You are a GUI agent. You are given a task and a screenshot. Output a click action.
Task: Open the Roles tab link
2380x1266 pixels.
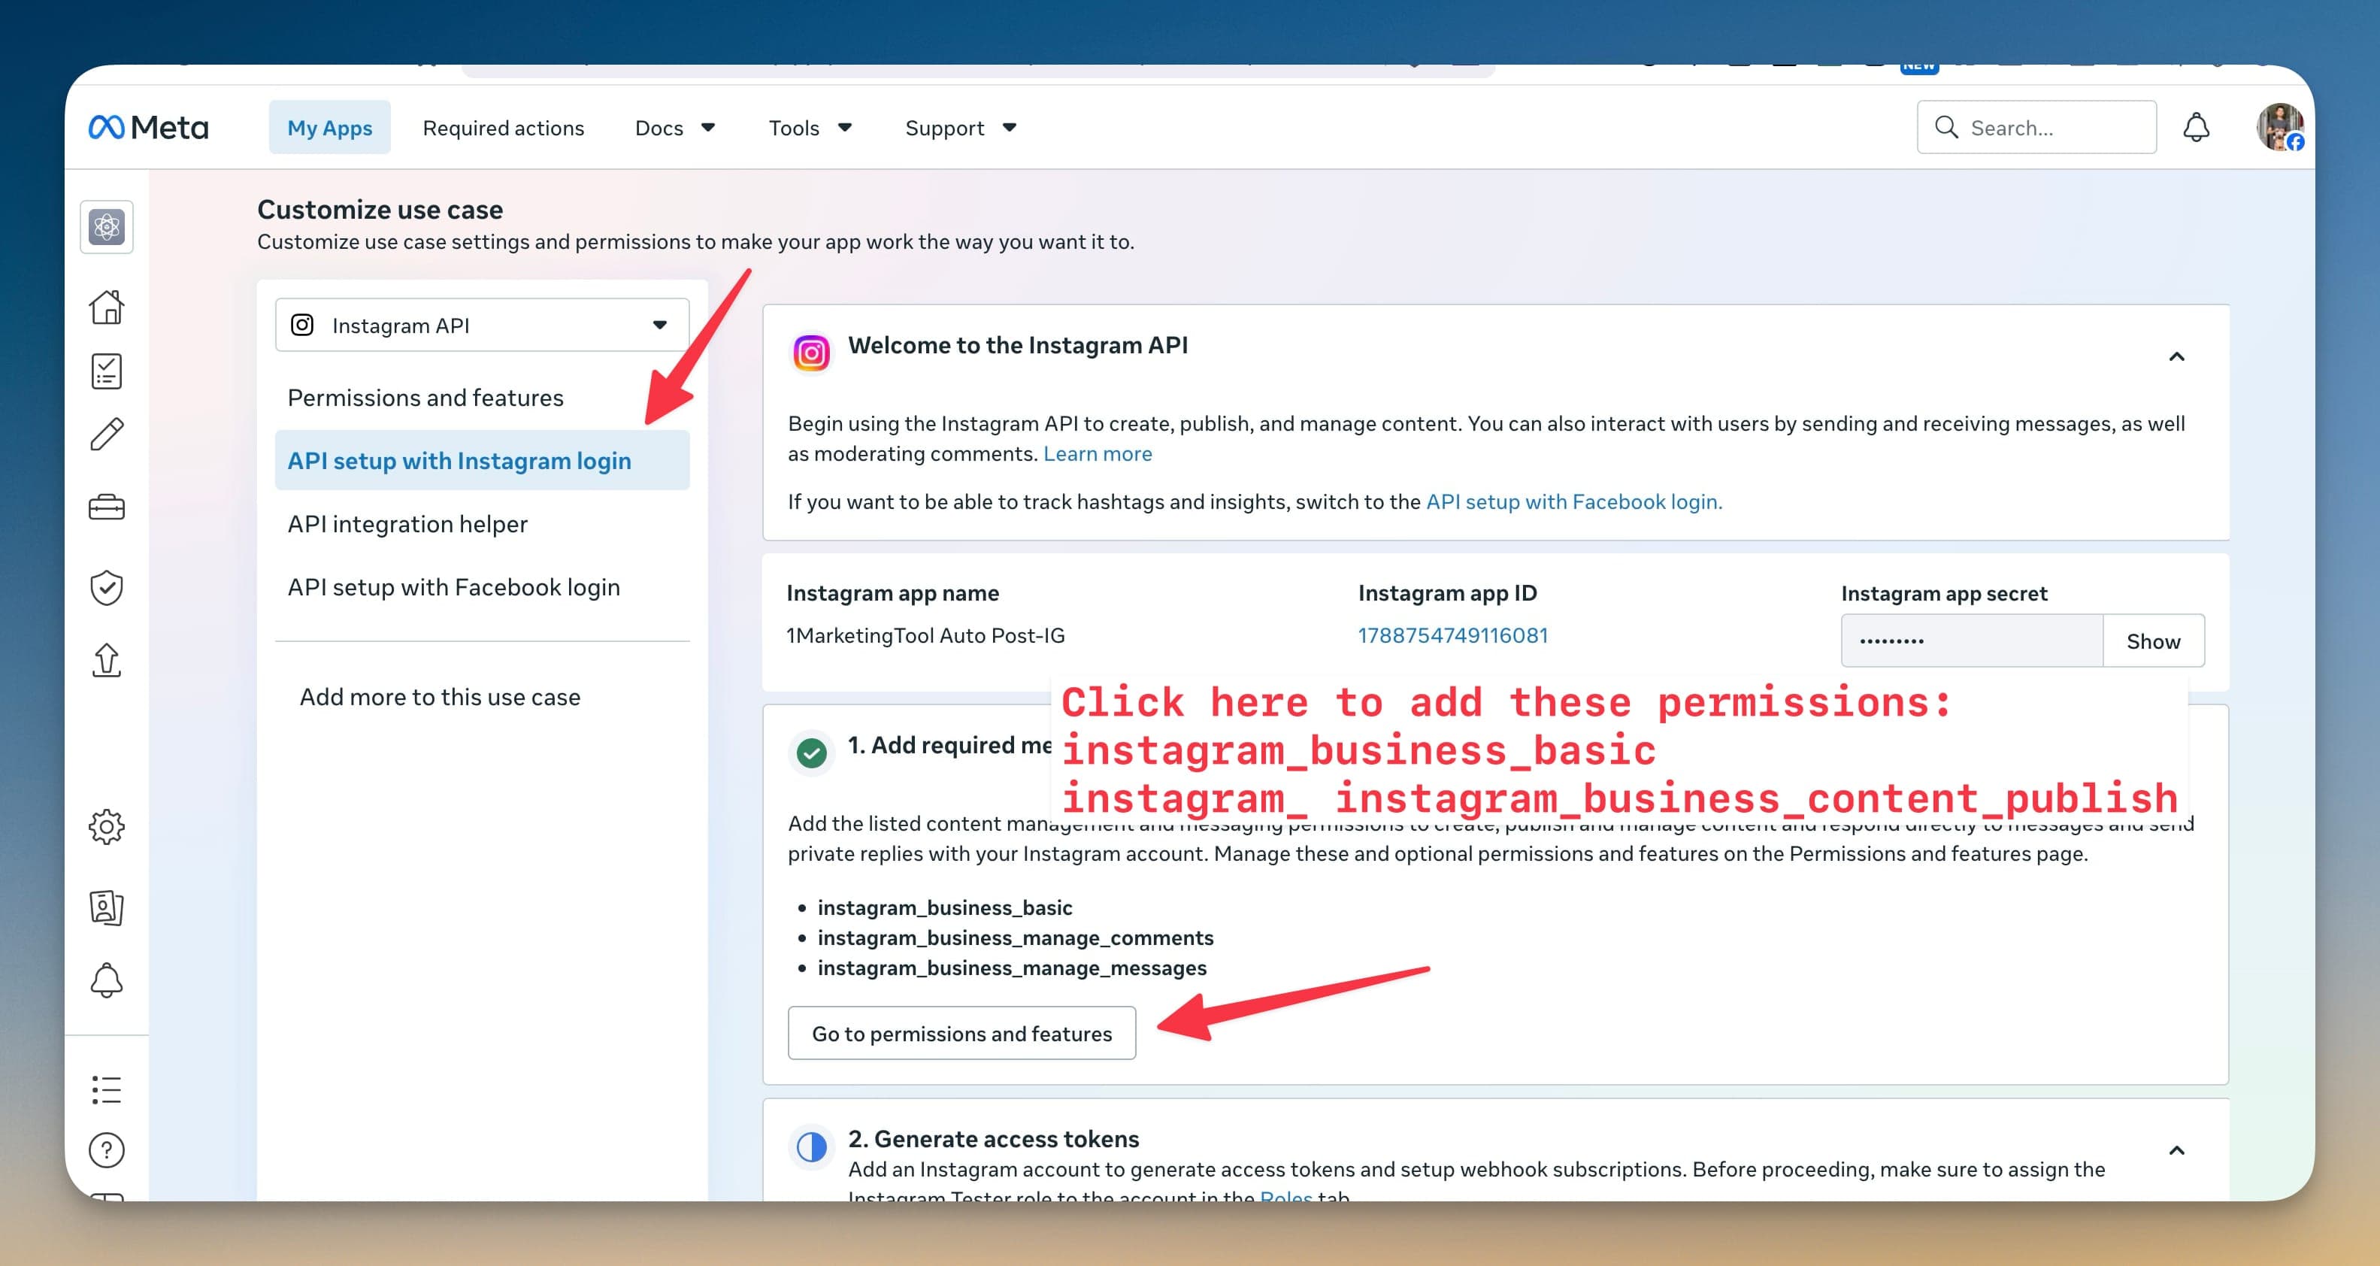(x=1286, y=1196)
